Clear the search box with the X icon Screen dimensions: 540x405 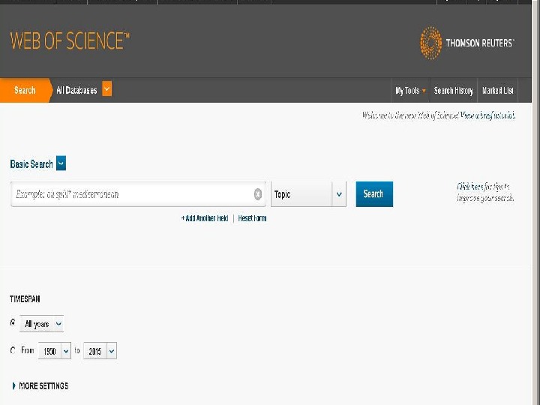258,194
